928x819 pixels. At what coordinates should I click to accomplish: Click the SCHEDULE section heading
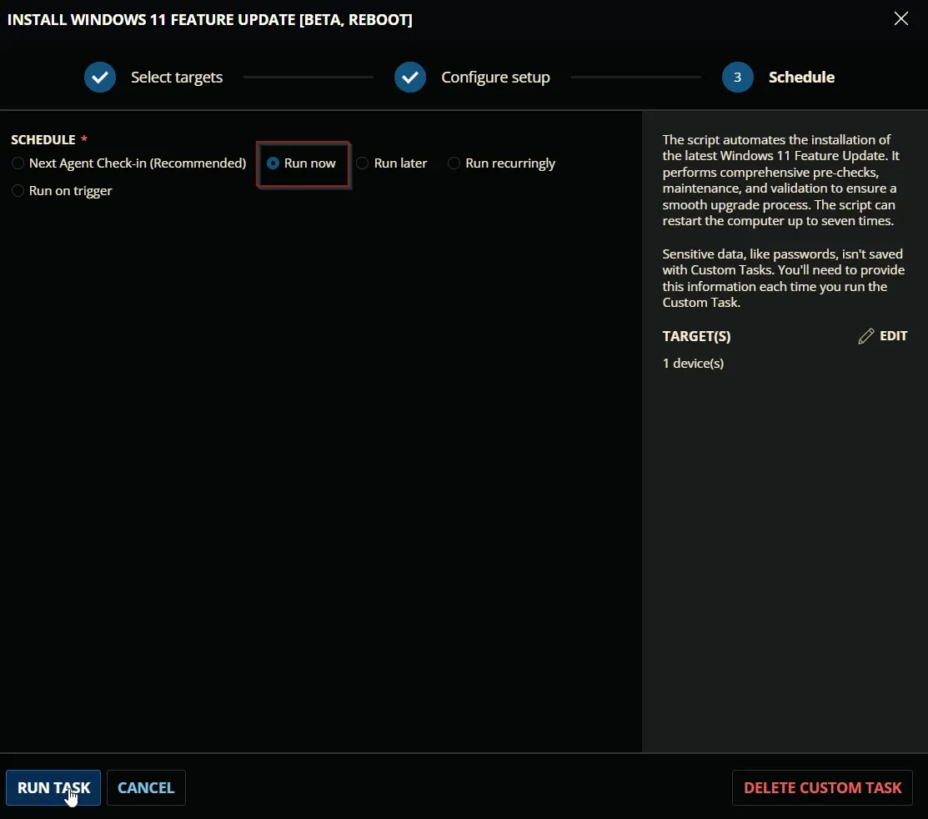pyautogui.click(x=43, y=140)
